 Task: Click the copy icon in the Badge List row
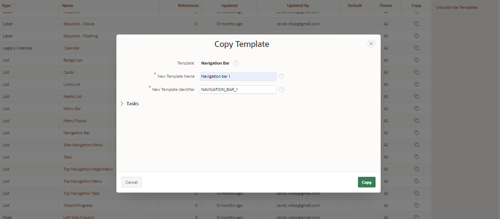coord(416,60)
